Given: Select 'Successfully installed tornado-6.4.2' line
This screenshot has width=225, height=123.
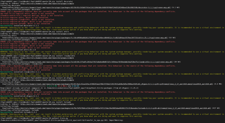Looking at the screenshot, I should [18, 112].
